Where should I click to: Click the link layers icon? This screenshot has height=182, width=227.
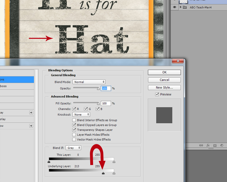[x=201, y=145]
